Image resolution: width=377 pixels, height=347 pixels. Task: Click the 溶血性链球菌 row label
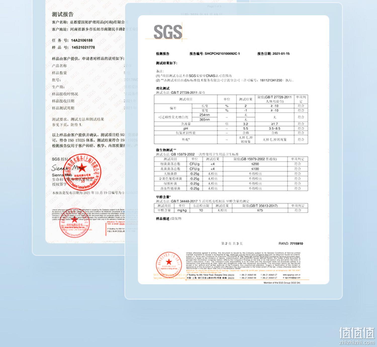[170, 188]
